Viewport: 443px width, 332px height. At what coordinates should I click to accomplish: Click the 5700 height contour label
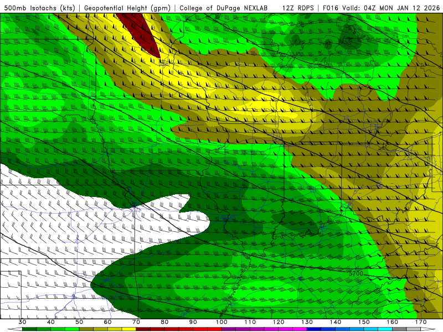click(x=356, y=273)
